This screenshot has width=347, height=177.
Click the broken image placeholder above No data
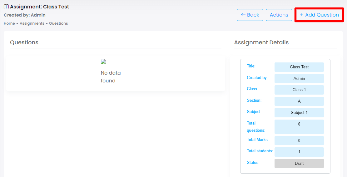coord(103,62)
